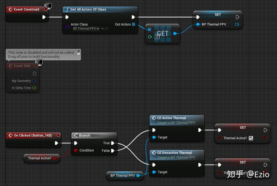
Task: Click the Event Construct execution output pin
Action: click(x=44, y=17)
